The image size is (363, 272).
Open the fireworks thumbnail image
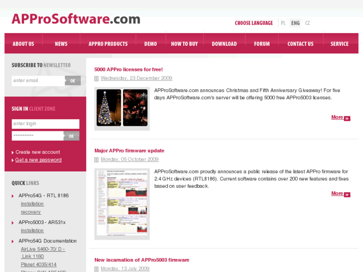(135, 108)
